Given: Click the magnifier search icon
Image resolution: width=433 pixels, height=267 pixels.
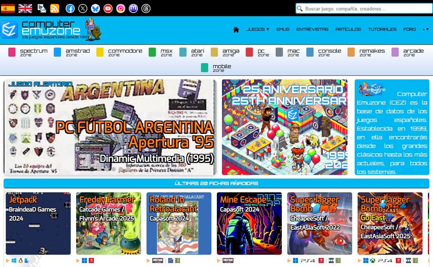Looking at the screenshot, I should 300,9.
